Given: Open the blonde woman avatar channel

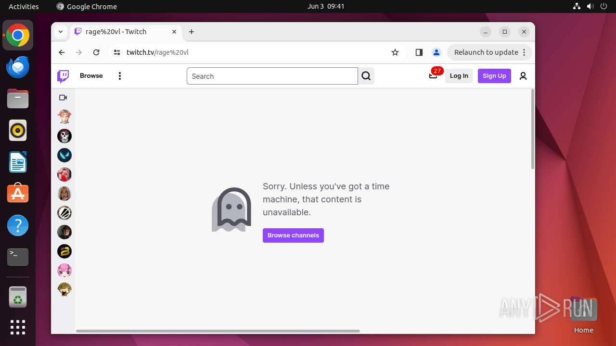Looking at the screenshot, I should 64,194.
